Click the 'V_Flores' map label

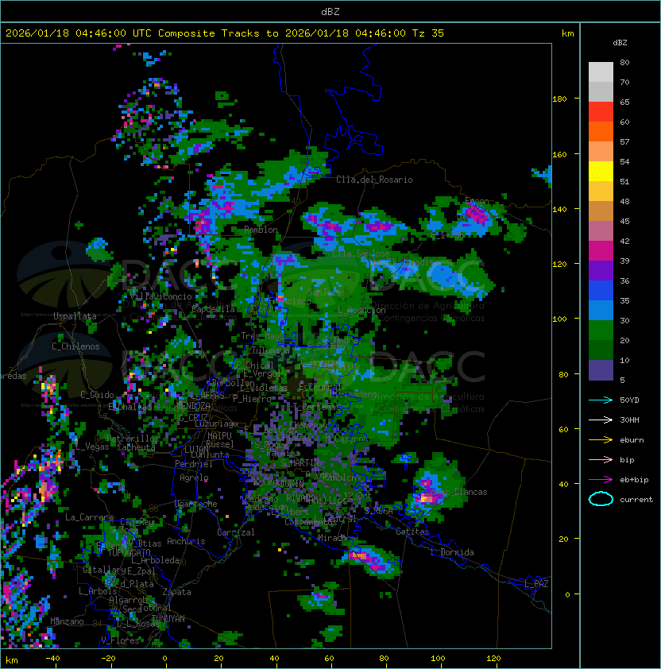120,640
